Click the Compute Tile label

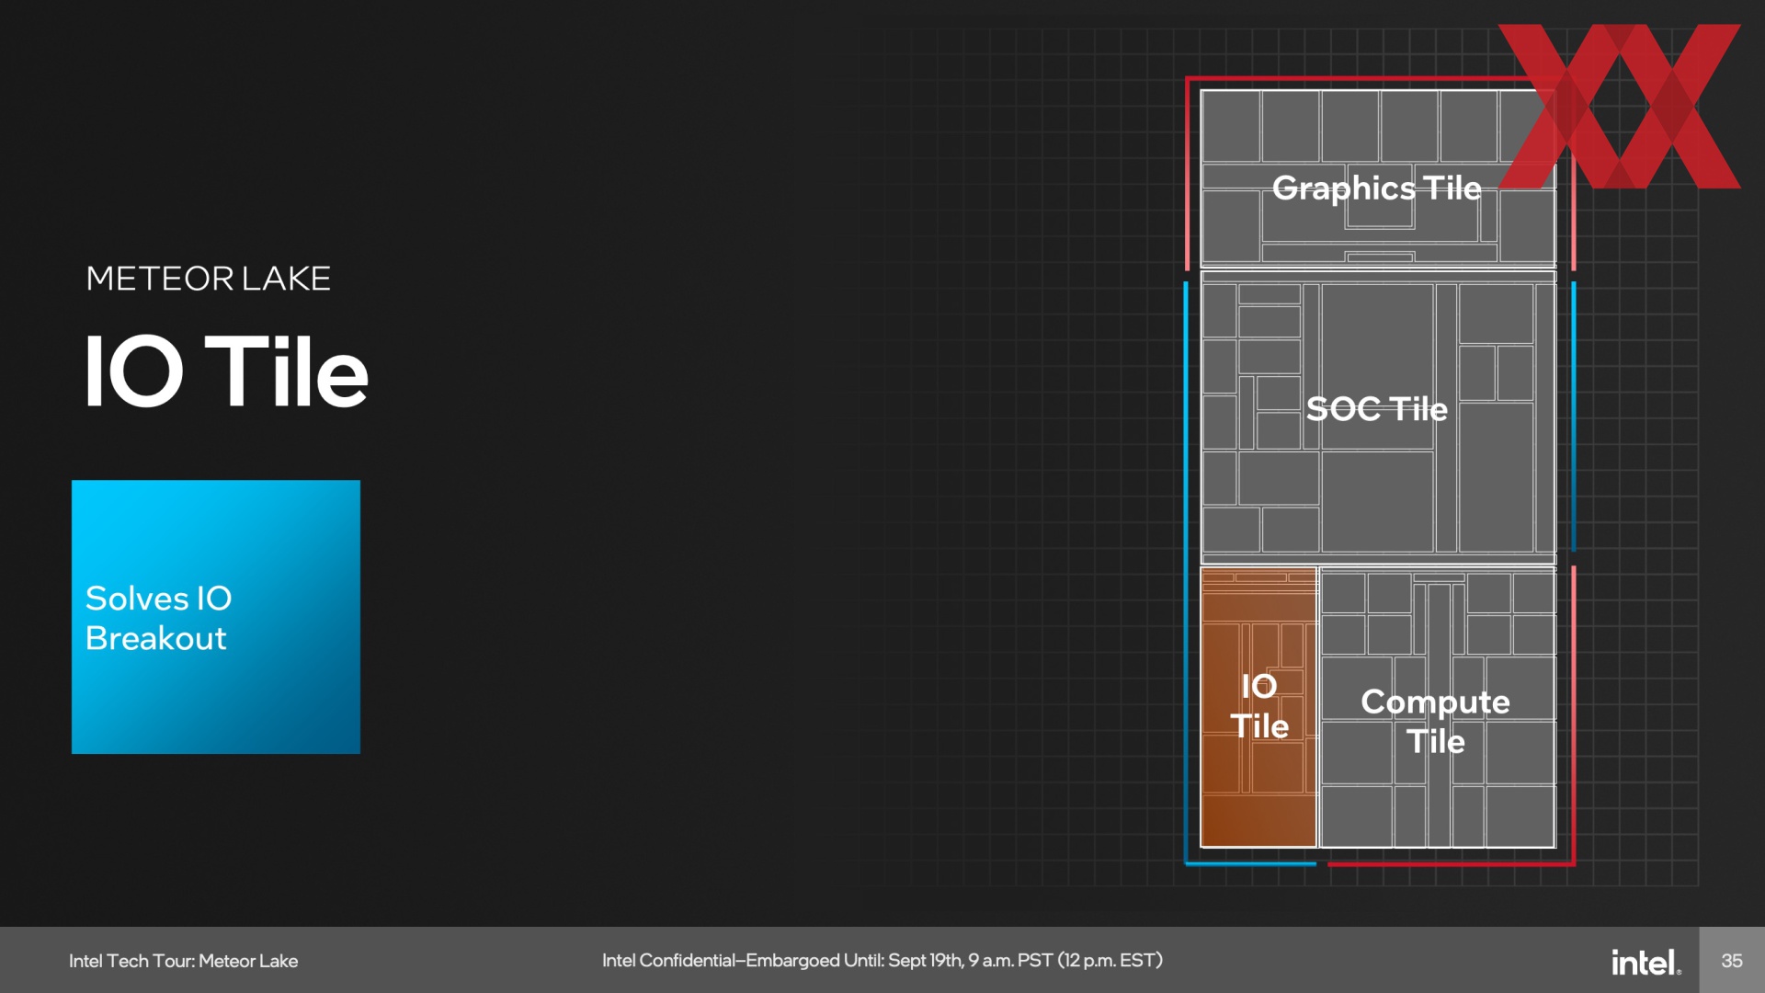(1435, 721)
